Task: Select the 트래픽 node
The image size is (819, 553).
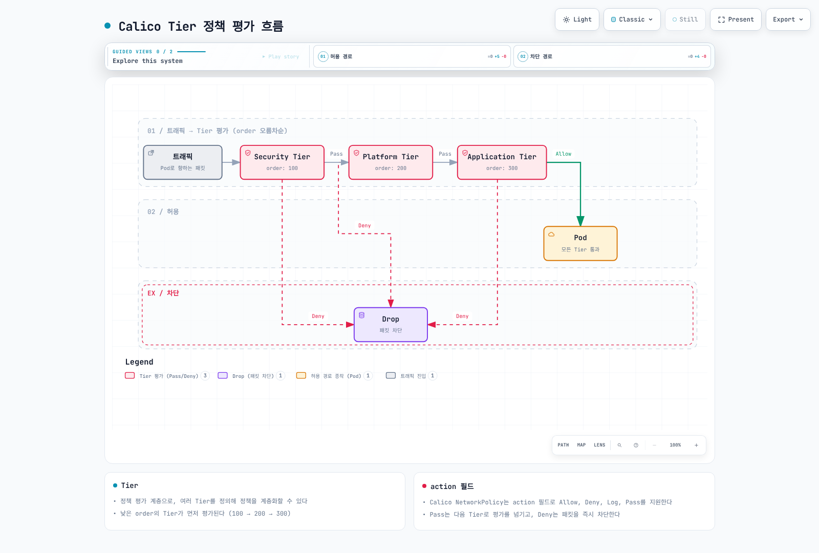Action: click(183, 162)
